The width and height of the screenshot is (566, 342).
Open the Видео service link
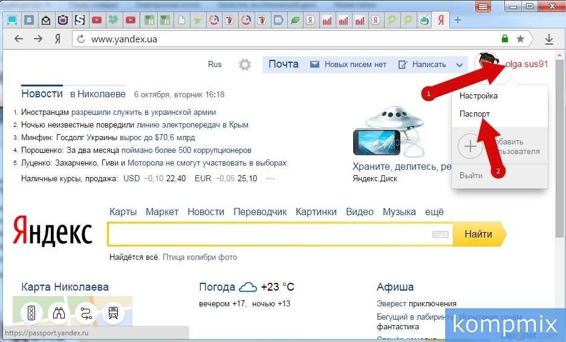[x=360, y=211]
